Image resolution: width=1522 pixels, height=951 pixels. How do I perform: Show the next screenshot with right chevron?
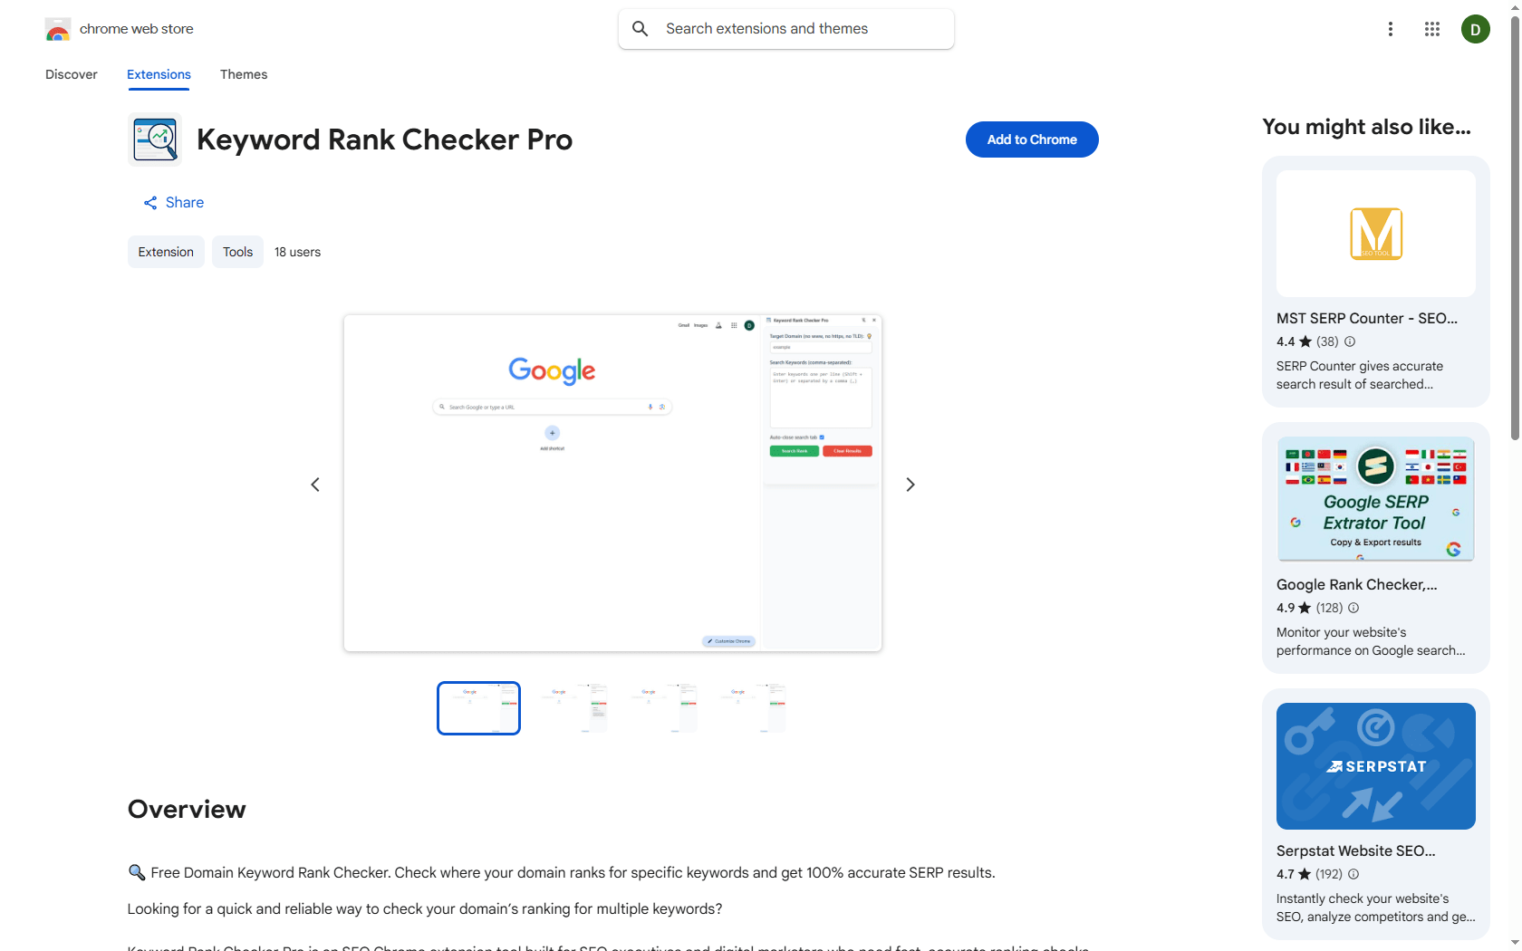pyautogui.click(x=910, y=485)
